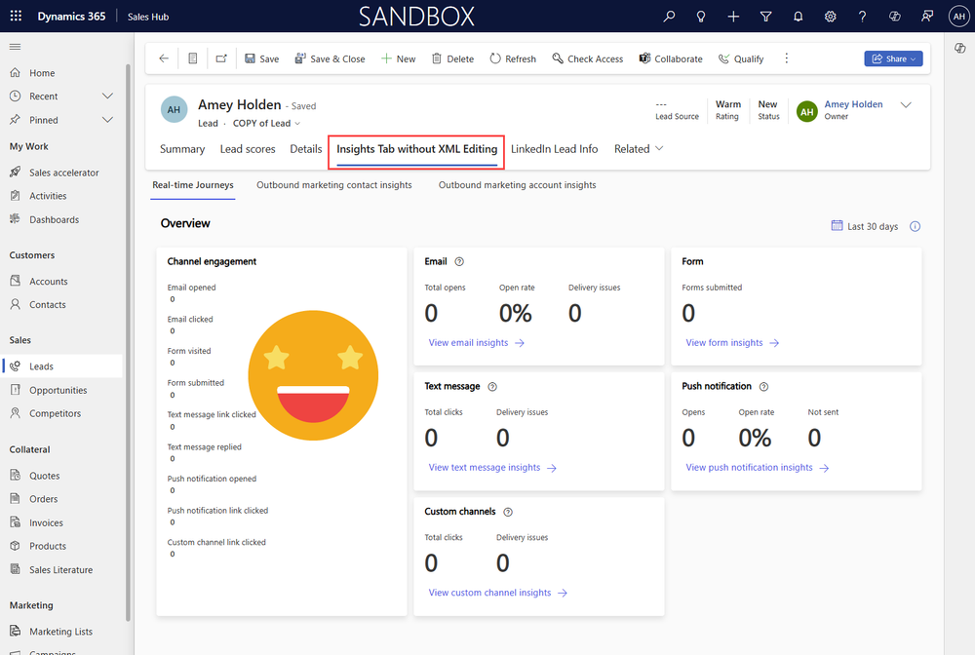Open Outbound marketing contact insights sub-tab
The height and width of the screenshot is (655, 975).
point(333,184)
